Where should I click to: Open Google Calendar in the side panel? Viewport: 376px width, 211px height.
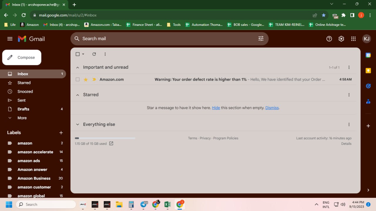[x=368, y=55]
